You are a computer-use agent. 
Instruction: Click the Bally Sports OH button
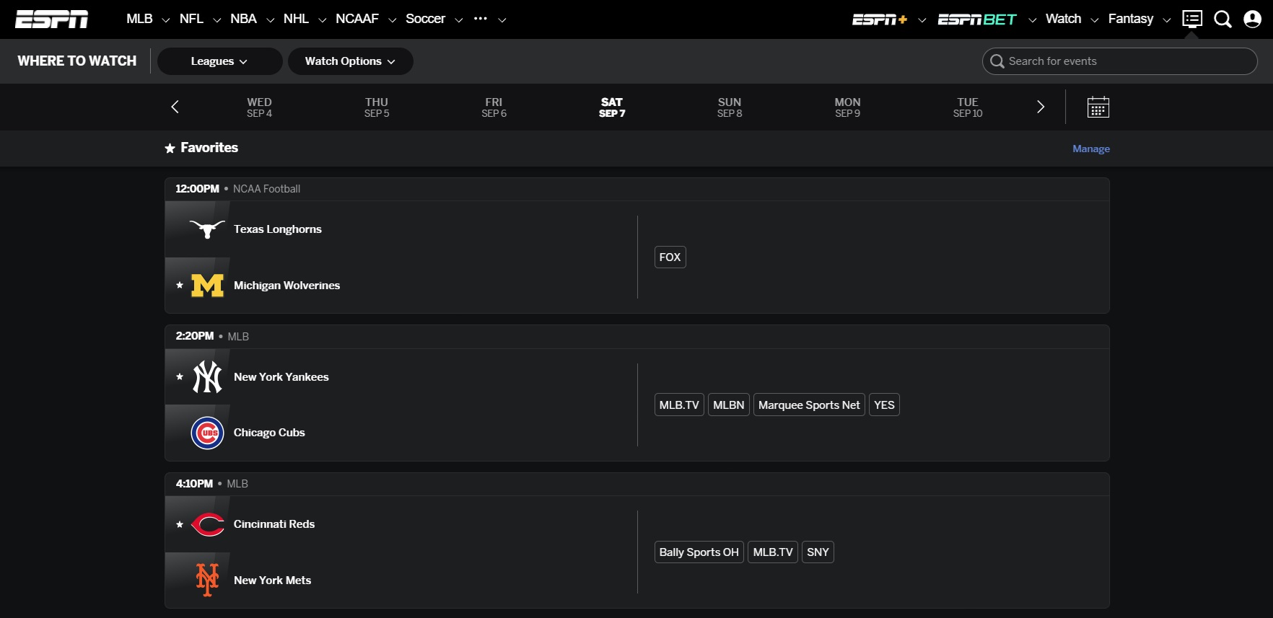tap(699, 552)
